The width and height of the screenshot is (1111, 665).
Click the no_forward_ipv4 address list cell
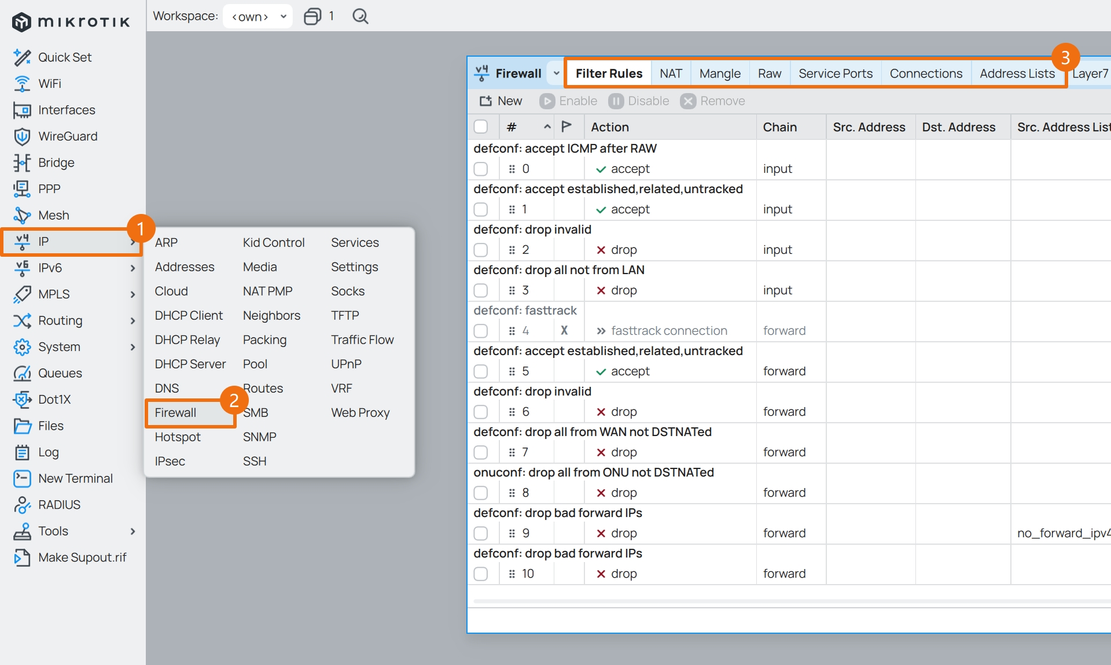point(1064,533)
